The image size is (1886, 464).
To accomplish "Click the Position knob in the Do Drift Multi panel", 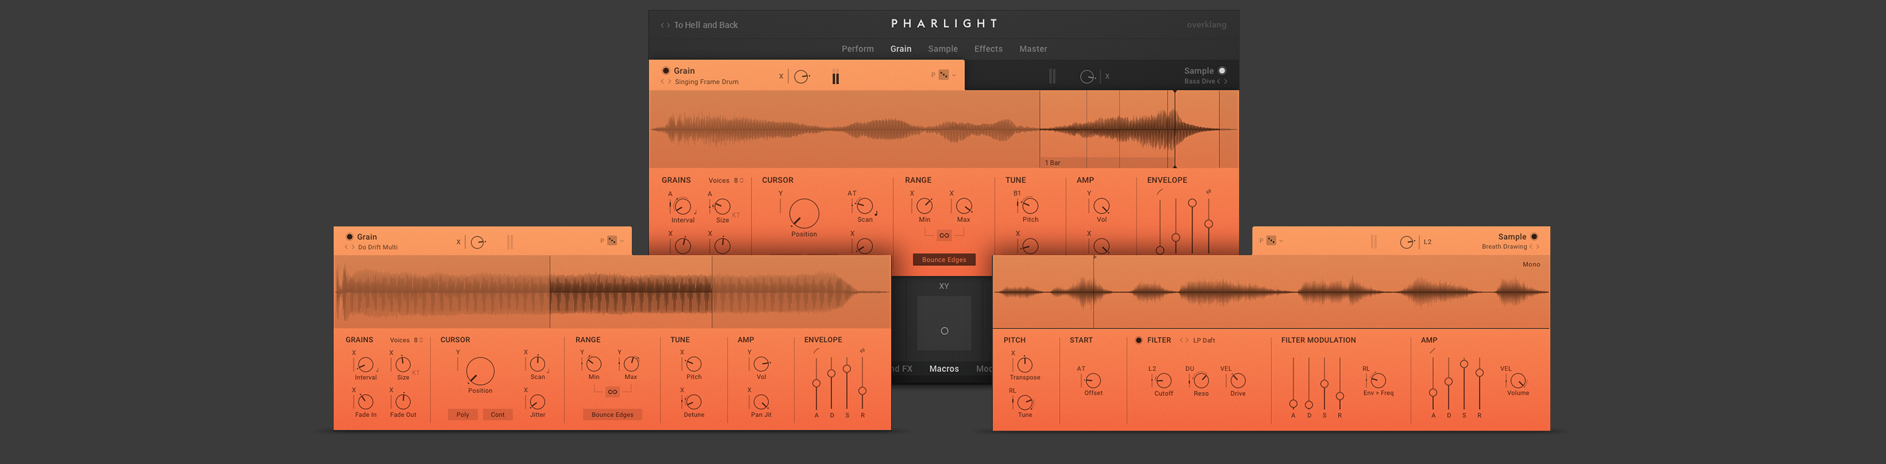I will click(x=480, y=372).
